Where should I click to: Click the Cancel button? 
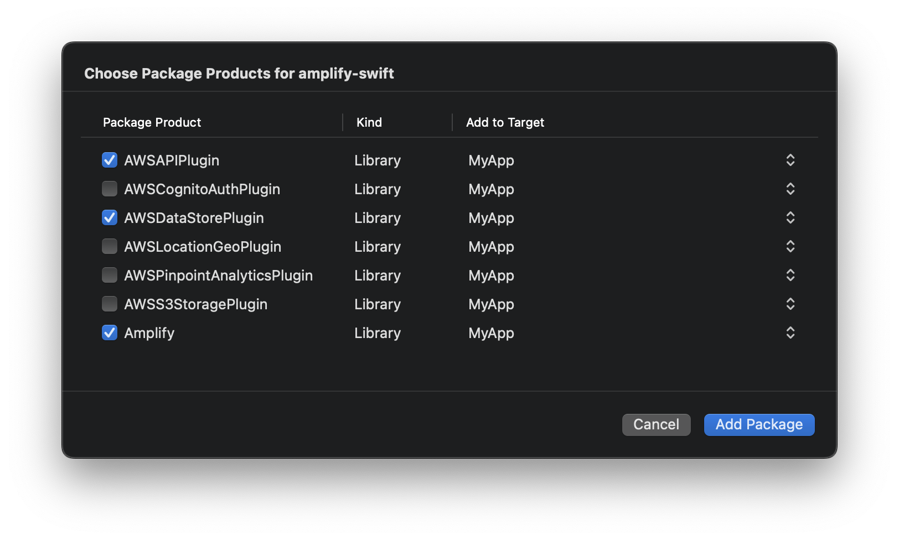pos(656,424)
